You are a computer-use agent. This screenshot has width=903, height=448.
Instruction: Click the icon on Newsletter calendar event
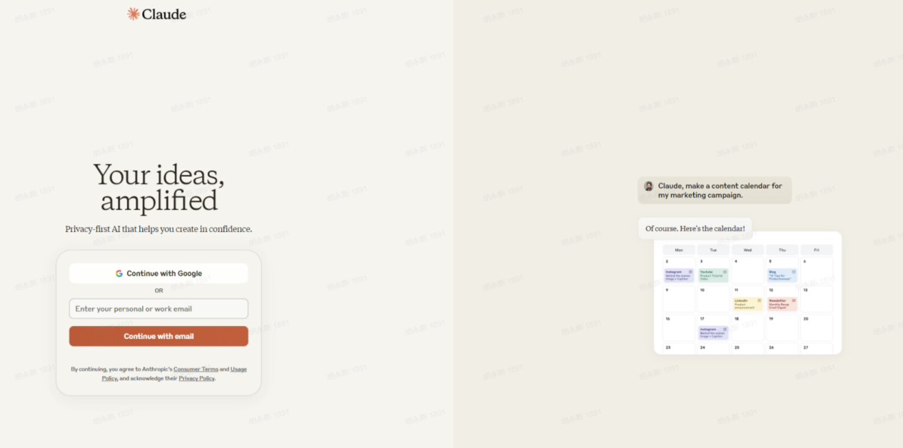pos(794,300)
